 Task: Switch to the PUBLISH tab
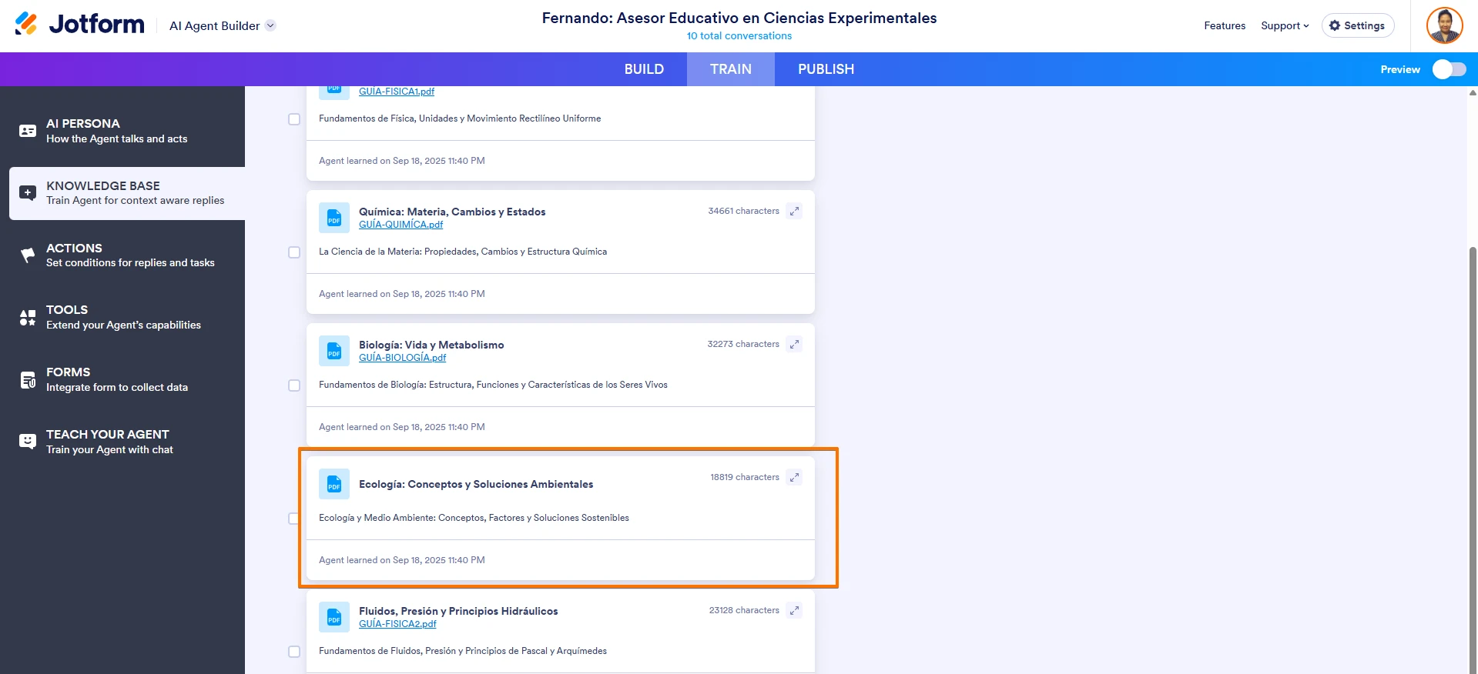[825, 68]
